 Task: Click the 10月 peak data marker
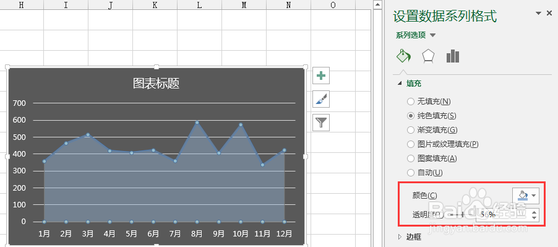click(241, 124)
